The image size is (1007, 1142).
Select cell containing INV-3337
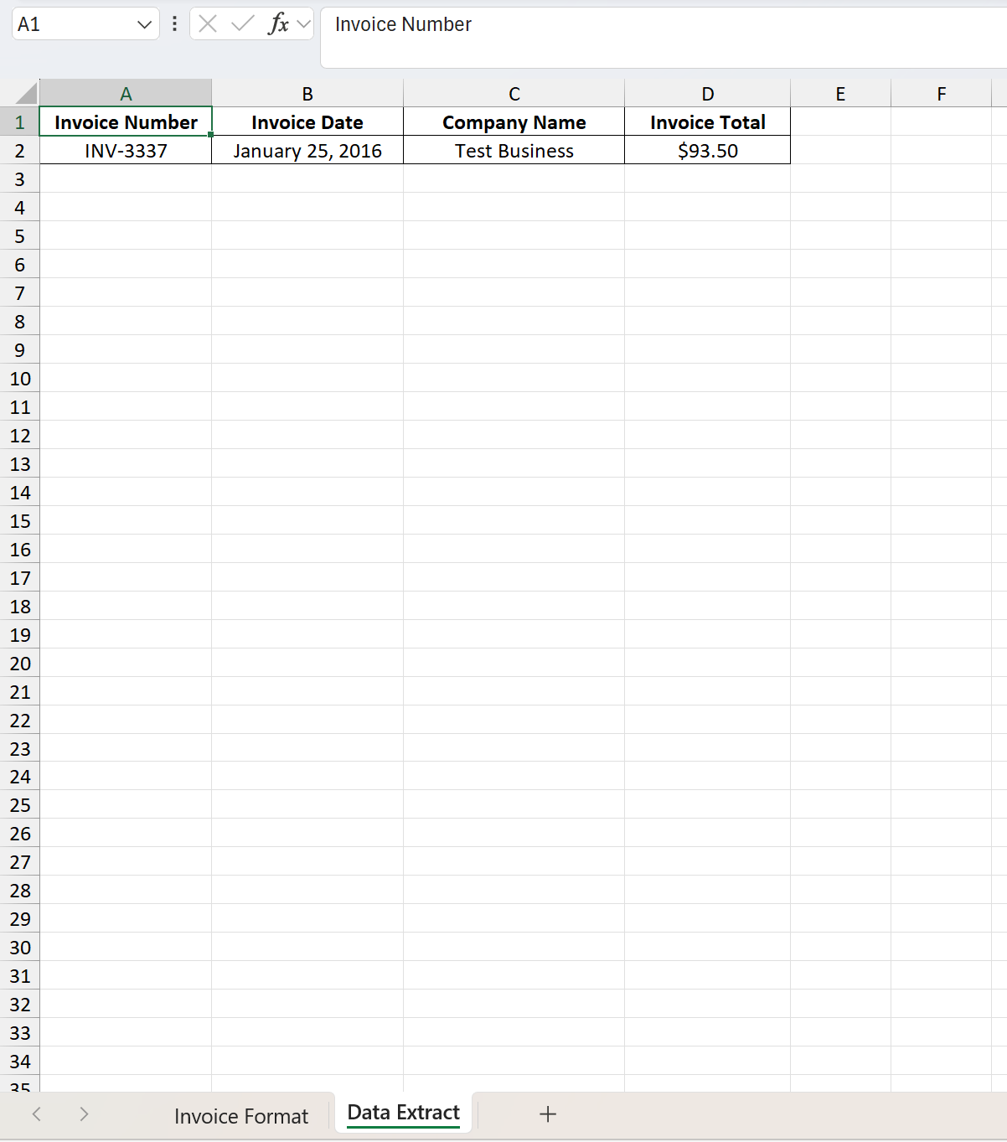(x=126, y=151)
